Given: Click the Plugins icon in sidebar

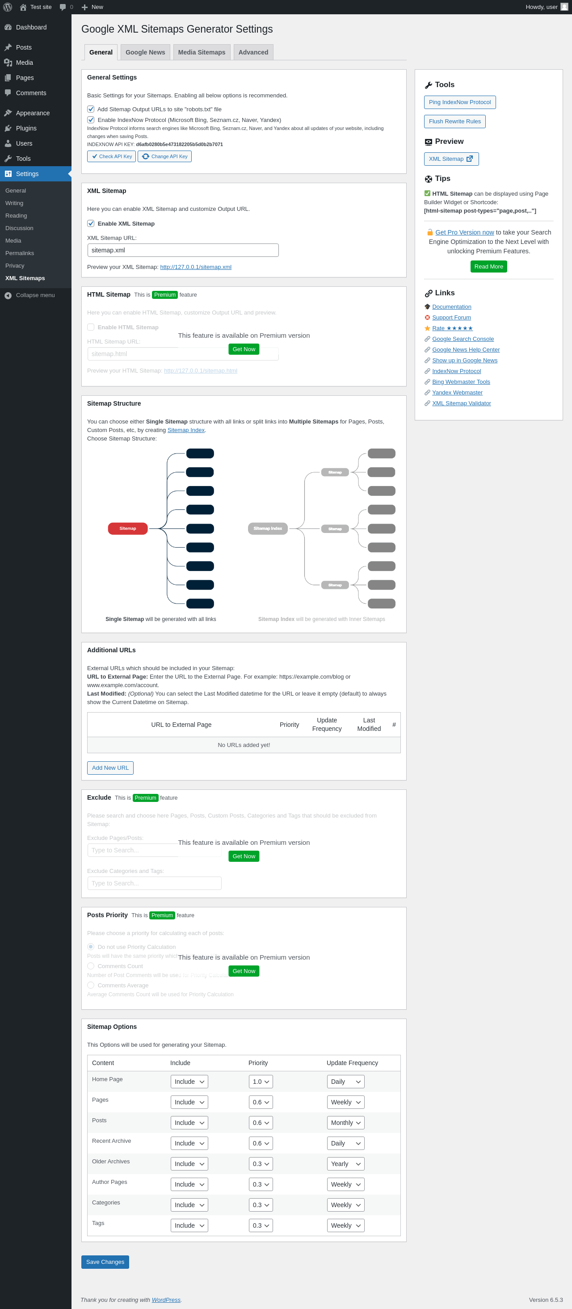Looking at the screenshot, I should pos(8,129).
